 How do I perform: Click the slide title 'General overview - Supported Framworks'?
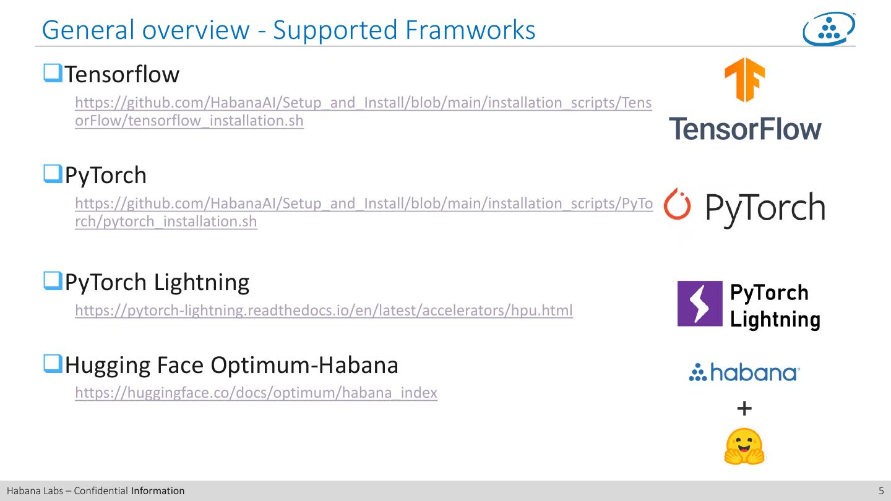[288, 30]
